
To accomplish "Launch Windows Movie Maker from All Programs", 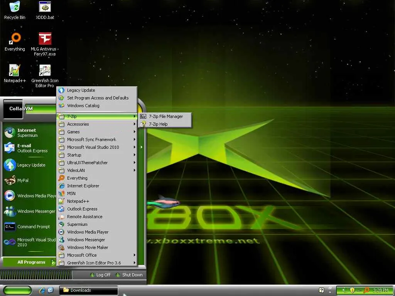I will pos(97,247).
